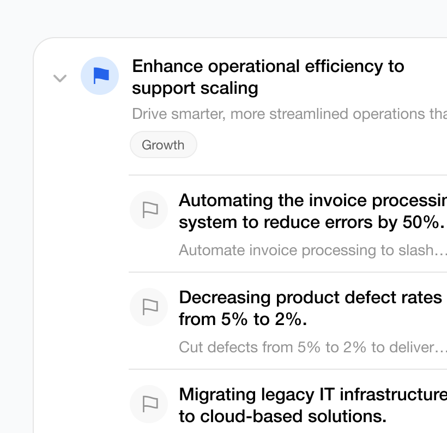Image resolution: width=447 pixels, height=433 pixels.
Task: Select the Growth tag
Action: pyautogui.click(x=163, y=145)
